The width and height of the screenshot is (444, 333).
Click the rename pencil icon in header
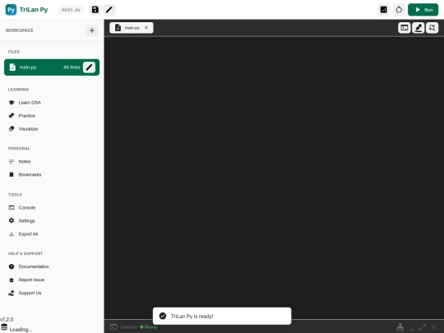[x=109, y=10]
